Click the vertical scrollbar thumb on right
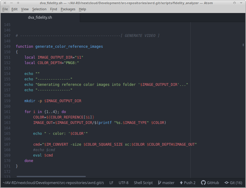The image size is (246, 188). pyautogui.click(x=243, y=45)
